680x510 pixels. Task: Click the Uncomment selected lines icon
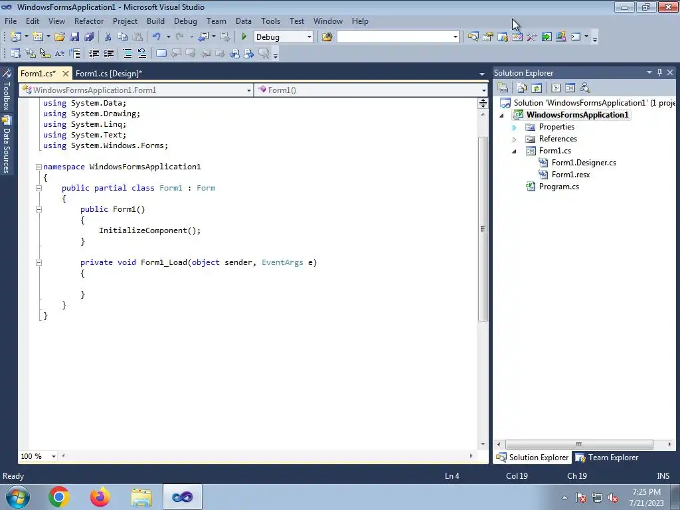coord(142,53)
